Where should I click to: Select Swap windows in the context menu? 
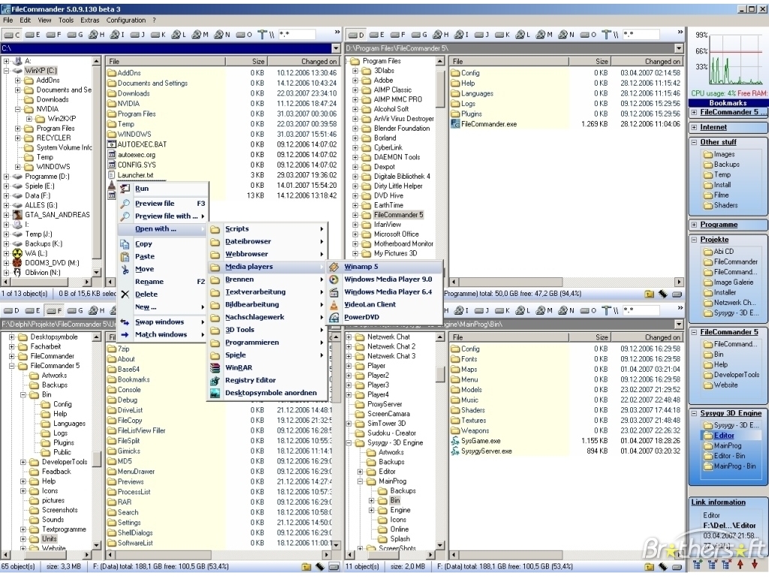pos(162,322)
